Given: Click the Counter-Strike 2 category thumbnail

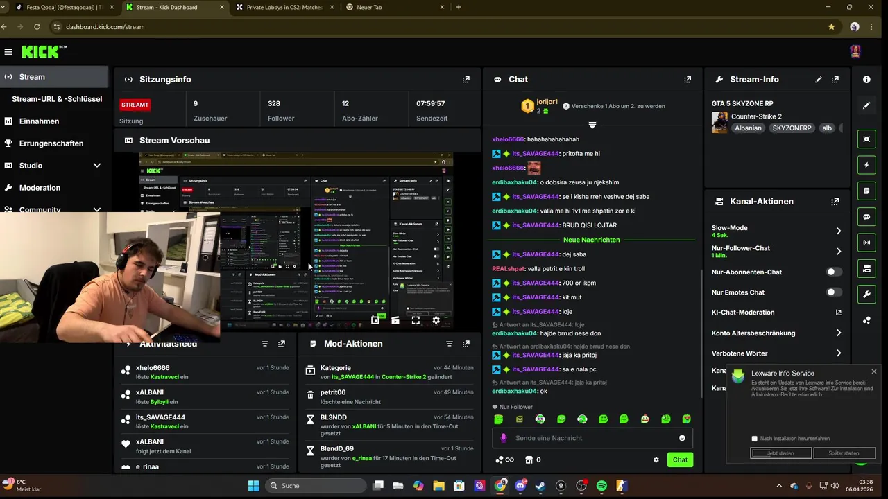Looking at the screenshot, I should tap(719, 122).
